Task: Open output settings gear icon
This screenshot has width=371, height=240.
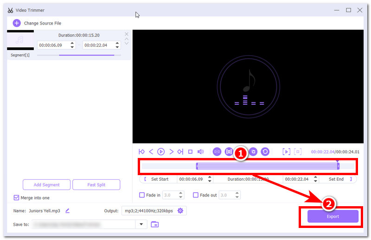Action: point(180,211)
